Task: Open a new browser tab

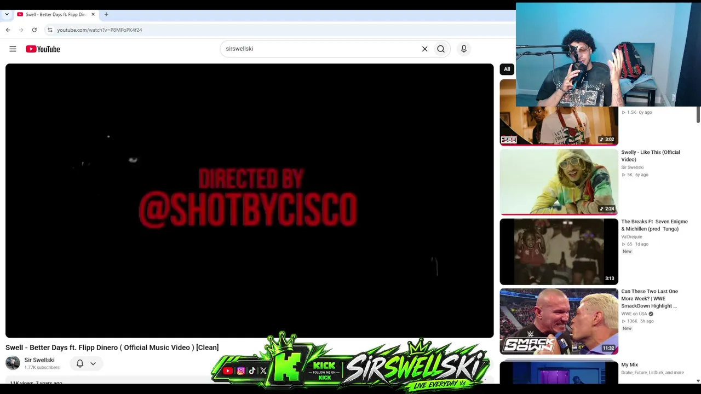Action: coord(106,14)
